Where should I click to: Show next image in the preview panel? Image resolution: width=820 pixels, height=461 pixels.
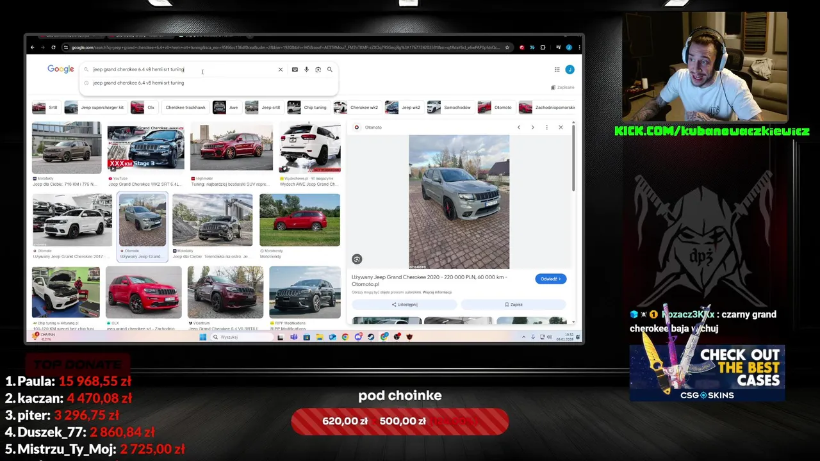tap(532, 127)
